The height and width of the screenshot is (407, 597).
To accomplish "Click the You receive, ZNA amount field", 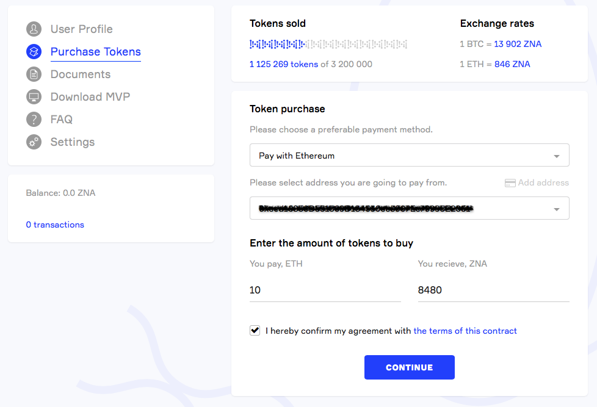I will coord(493,290).
